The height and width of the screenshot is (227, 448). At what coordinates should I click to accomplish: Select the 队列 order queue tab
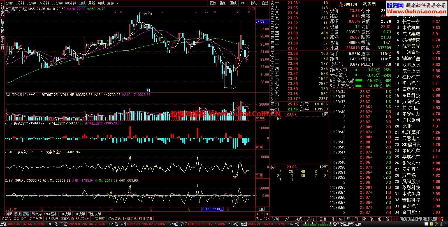click(275, 219)
